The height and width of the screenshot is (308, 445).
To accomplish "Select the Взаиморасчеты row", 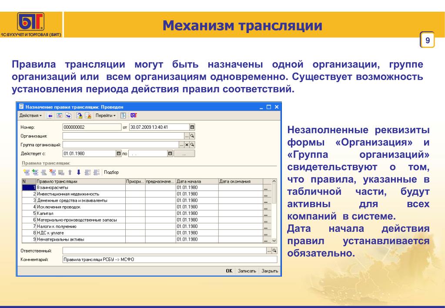I will point(147,187).
